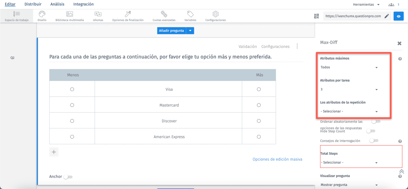Screen dimensions: 408x189
Task: Collapse panel with double-chevron up icon
Action: coord(402,171)
